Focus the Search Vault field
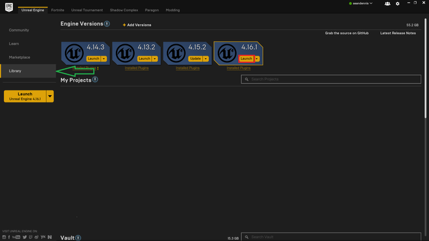 pyautogui.click(x=331, y=236)
